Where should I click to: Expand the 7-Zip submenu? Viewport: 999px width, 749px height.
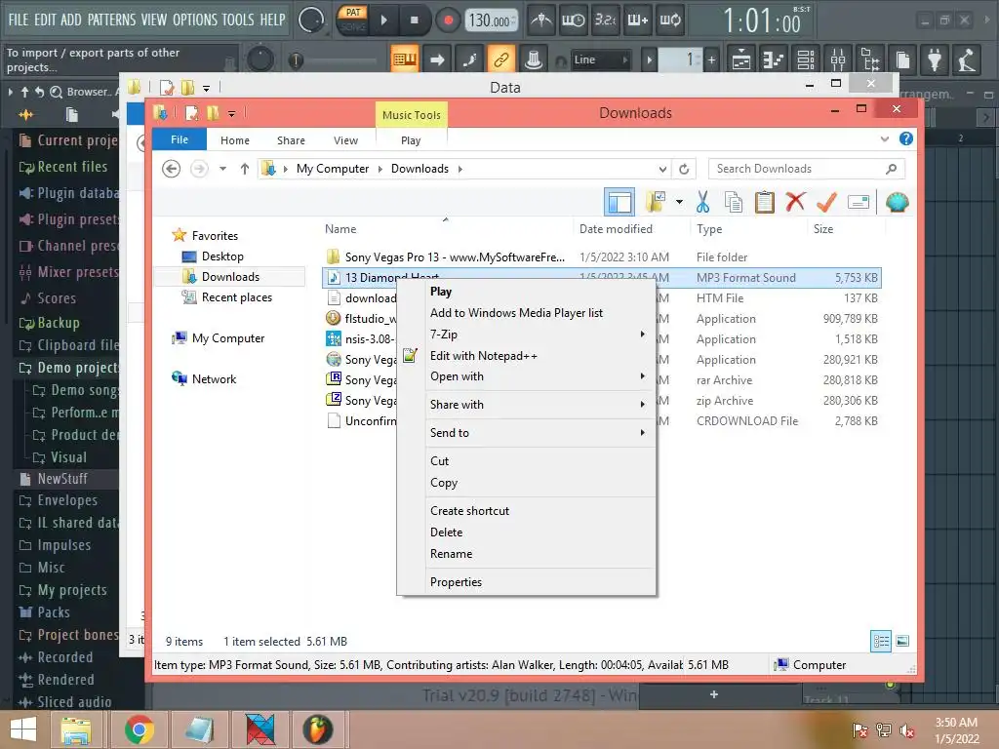[526, 335]
